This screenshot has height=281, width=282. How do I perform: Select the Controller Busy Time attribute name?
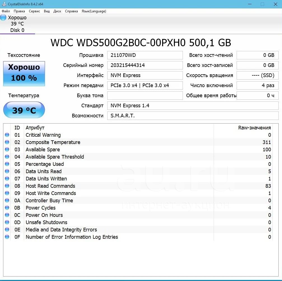coord(50,201)
